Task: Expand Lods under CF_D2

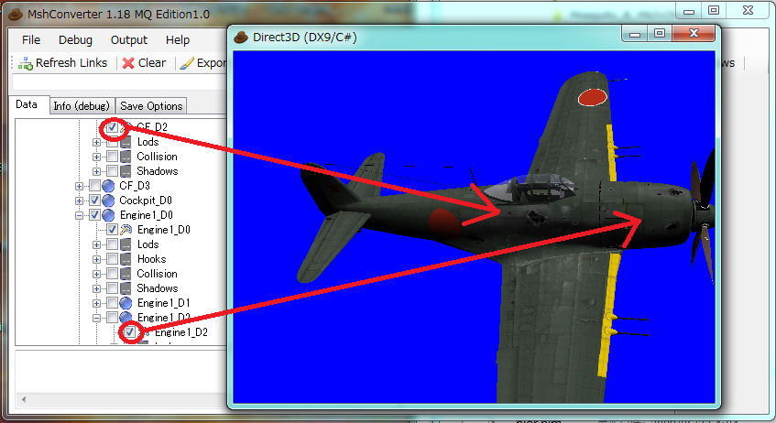Action: point(96,143)
